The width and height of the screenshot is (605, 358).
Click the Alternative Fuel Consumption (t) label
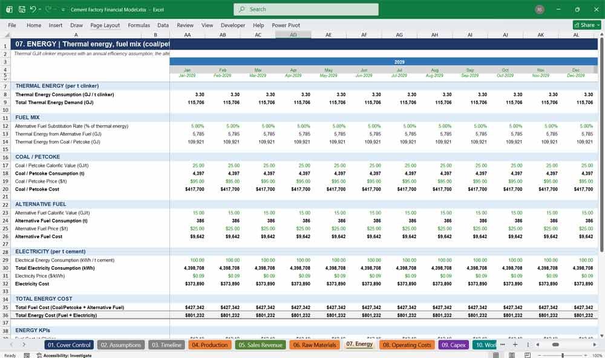(51, 221)
